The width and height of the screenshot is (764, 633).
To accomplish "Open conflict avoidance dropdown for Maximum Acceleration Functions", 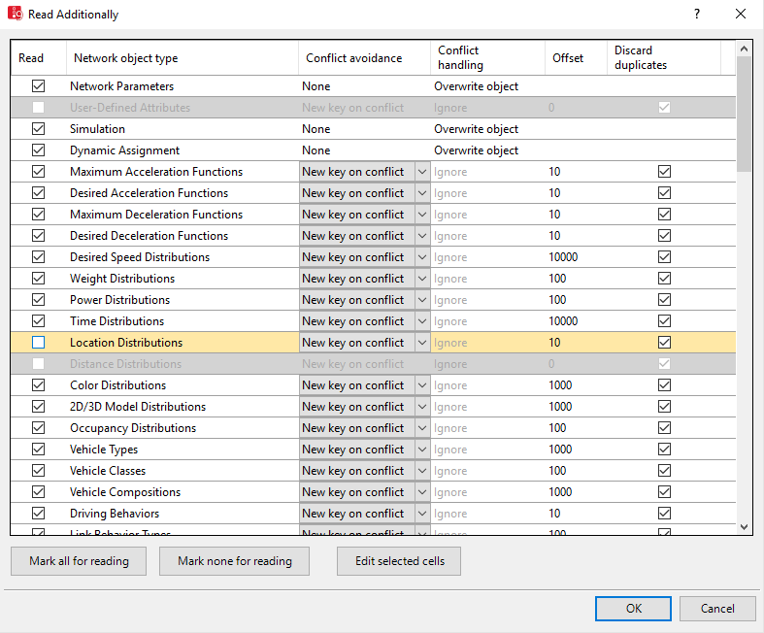I will coord(421,172).
